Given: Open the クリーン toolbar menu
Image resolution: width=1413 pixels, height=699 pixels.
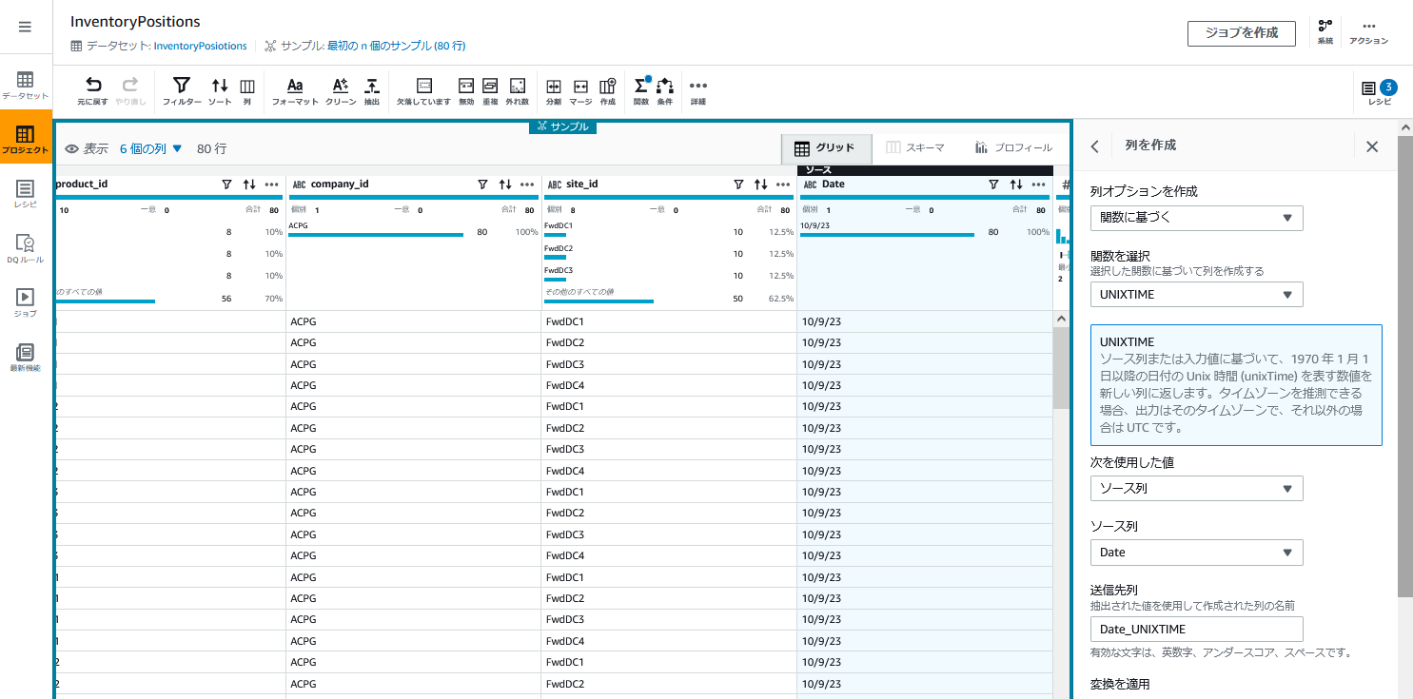Looking at the screenshot, I should (x=341, y=91).
